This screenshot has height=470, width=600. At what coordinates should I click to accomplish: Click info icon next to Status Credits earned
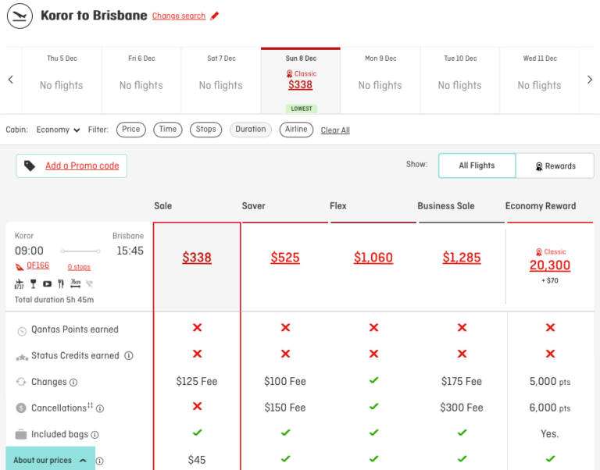tap(129, 356)
